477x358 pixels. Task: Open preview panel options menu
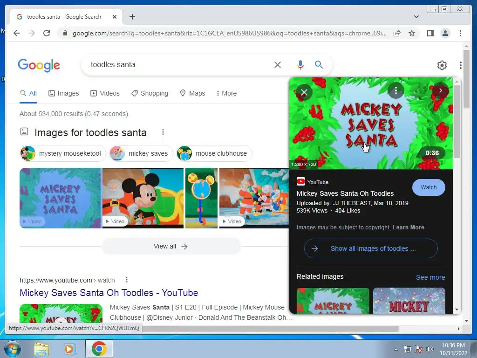pos(396,91)
